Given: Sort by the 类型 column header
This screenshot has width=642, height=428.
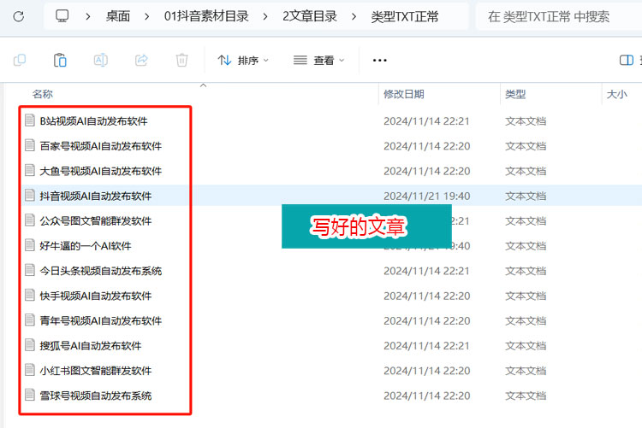Looking at the screenshot, I should [x=515, y=94].
